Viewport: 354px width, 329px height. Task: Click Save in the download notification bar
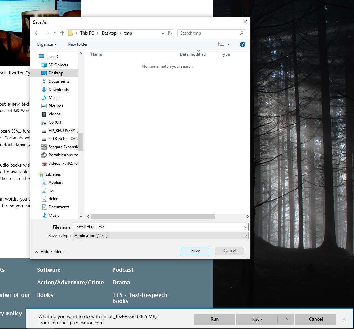pyautogui.click(x=257, y=319)
